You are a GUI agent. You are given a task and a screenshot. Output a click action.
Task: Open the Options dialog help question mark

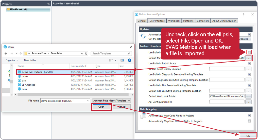[x=243, y=14]
